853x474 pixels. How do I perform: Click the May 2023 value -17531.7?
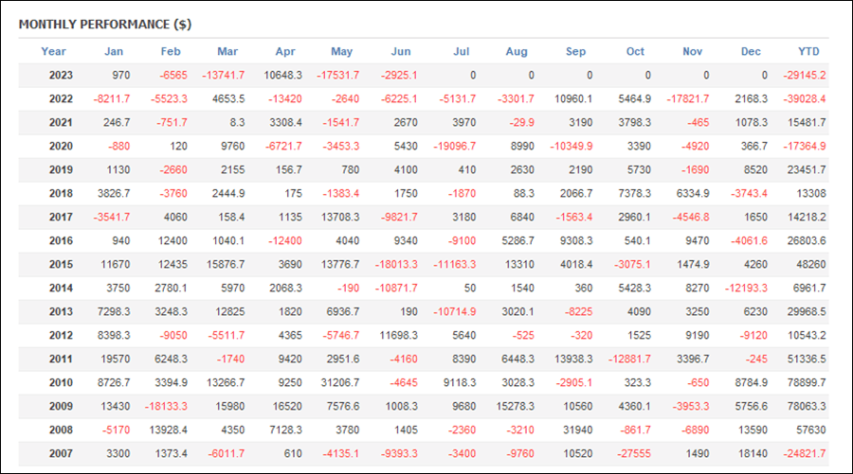pos(337,76)
